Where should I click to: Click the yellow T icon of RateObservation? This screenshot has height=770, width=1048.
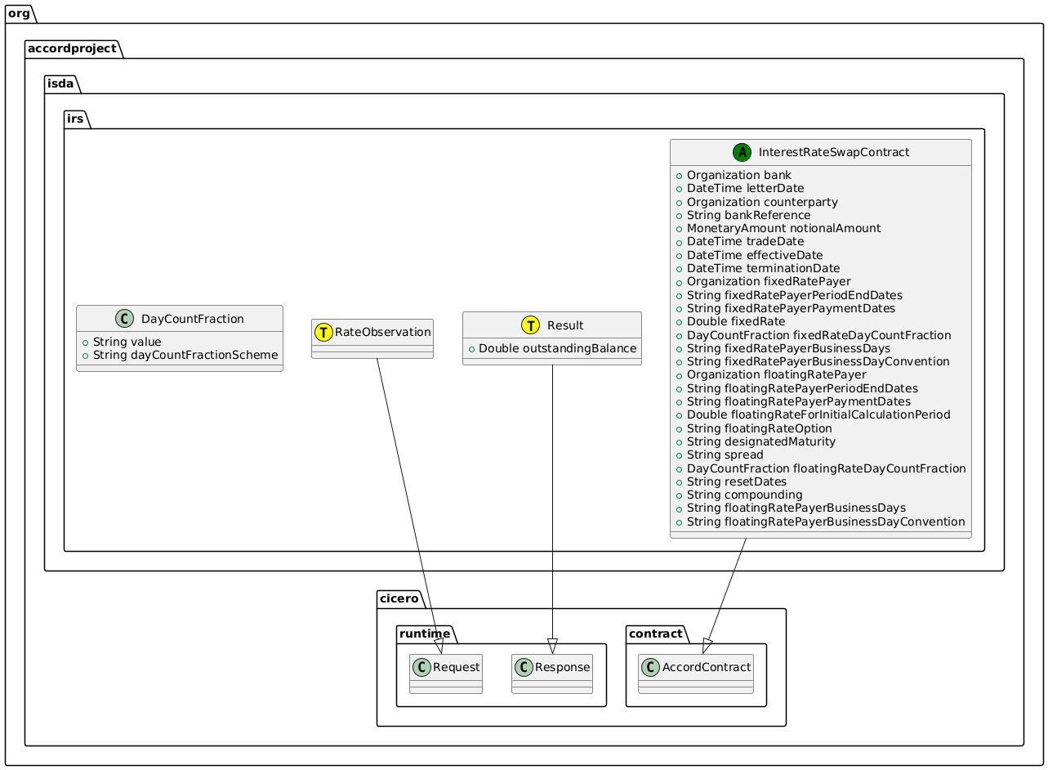click(324, 332)
